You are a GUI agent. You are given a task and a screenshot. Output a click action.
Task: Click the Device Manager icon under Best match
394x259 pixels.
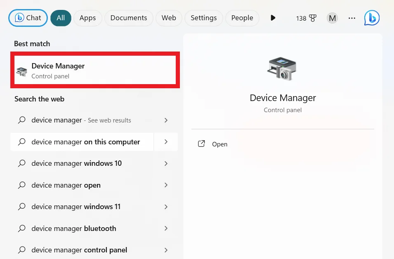click(x=22, y=70)
